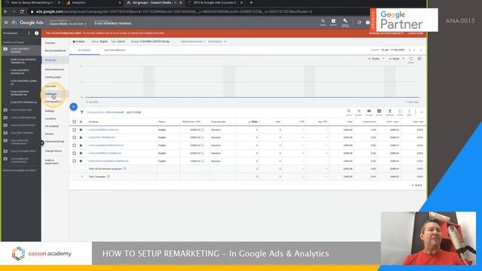Open the first ad group link in table
The height and width of the screenshot is (271, 482).
(103, 130)
